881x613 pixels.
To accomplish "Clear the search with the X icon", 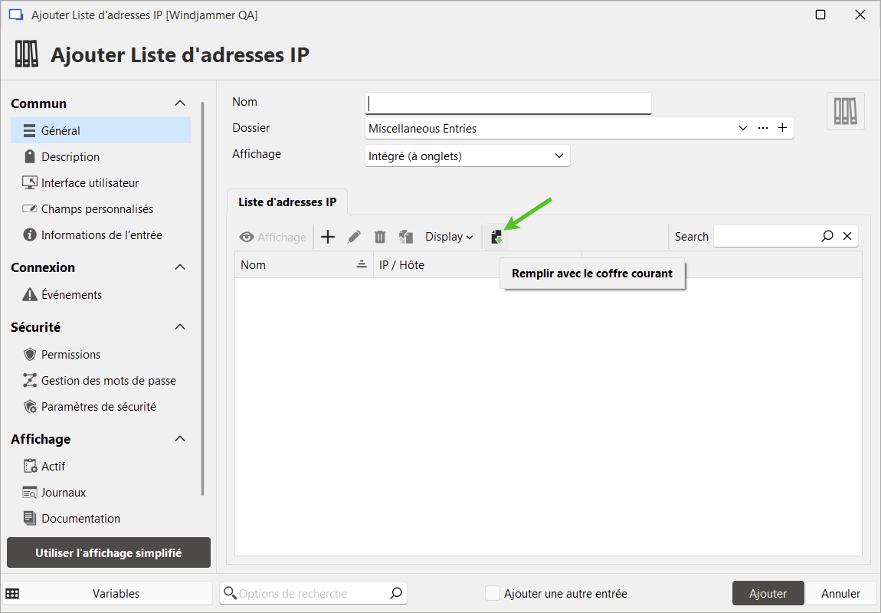I will tap(847, 237).
